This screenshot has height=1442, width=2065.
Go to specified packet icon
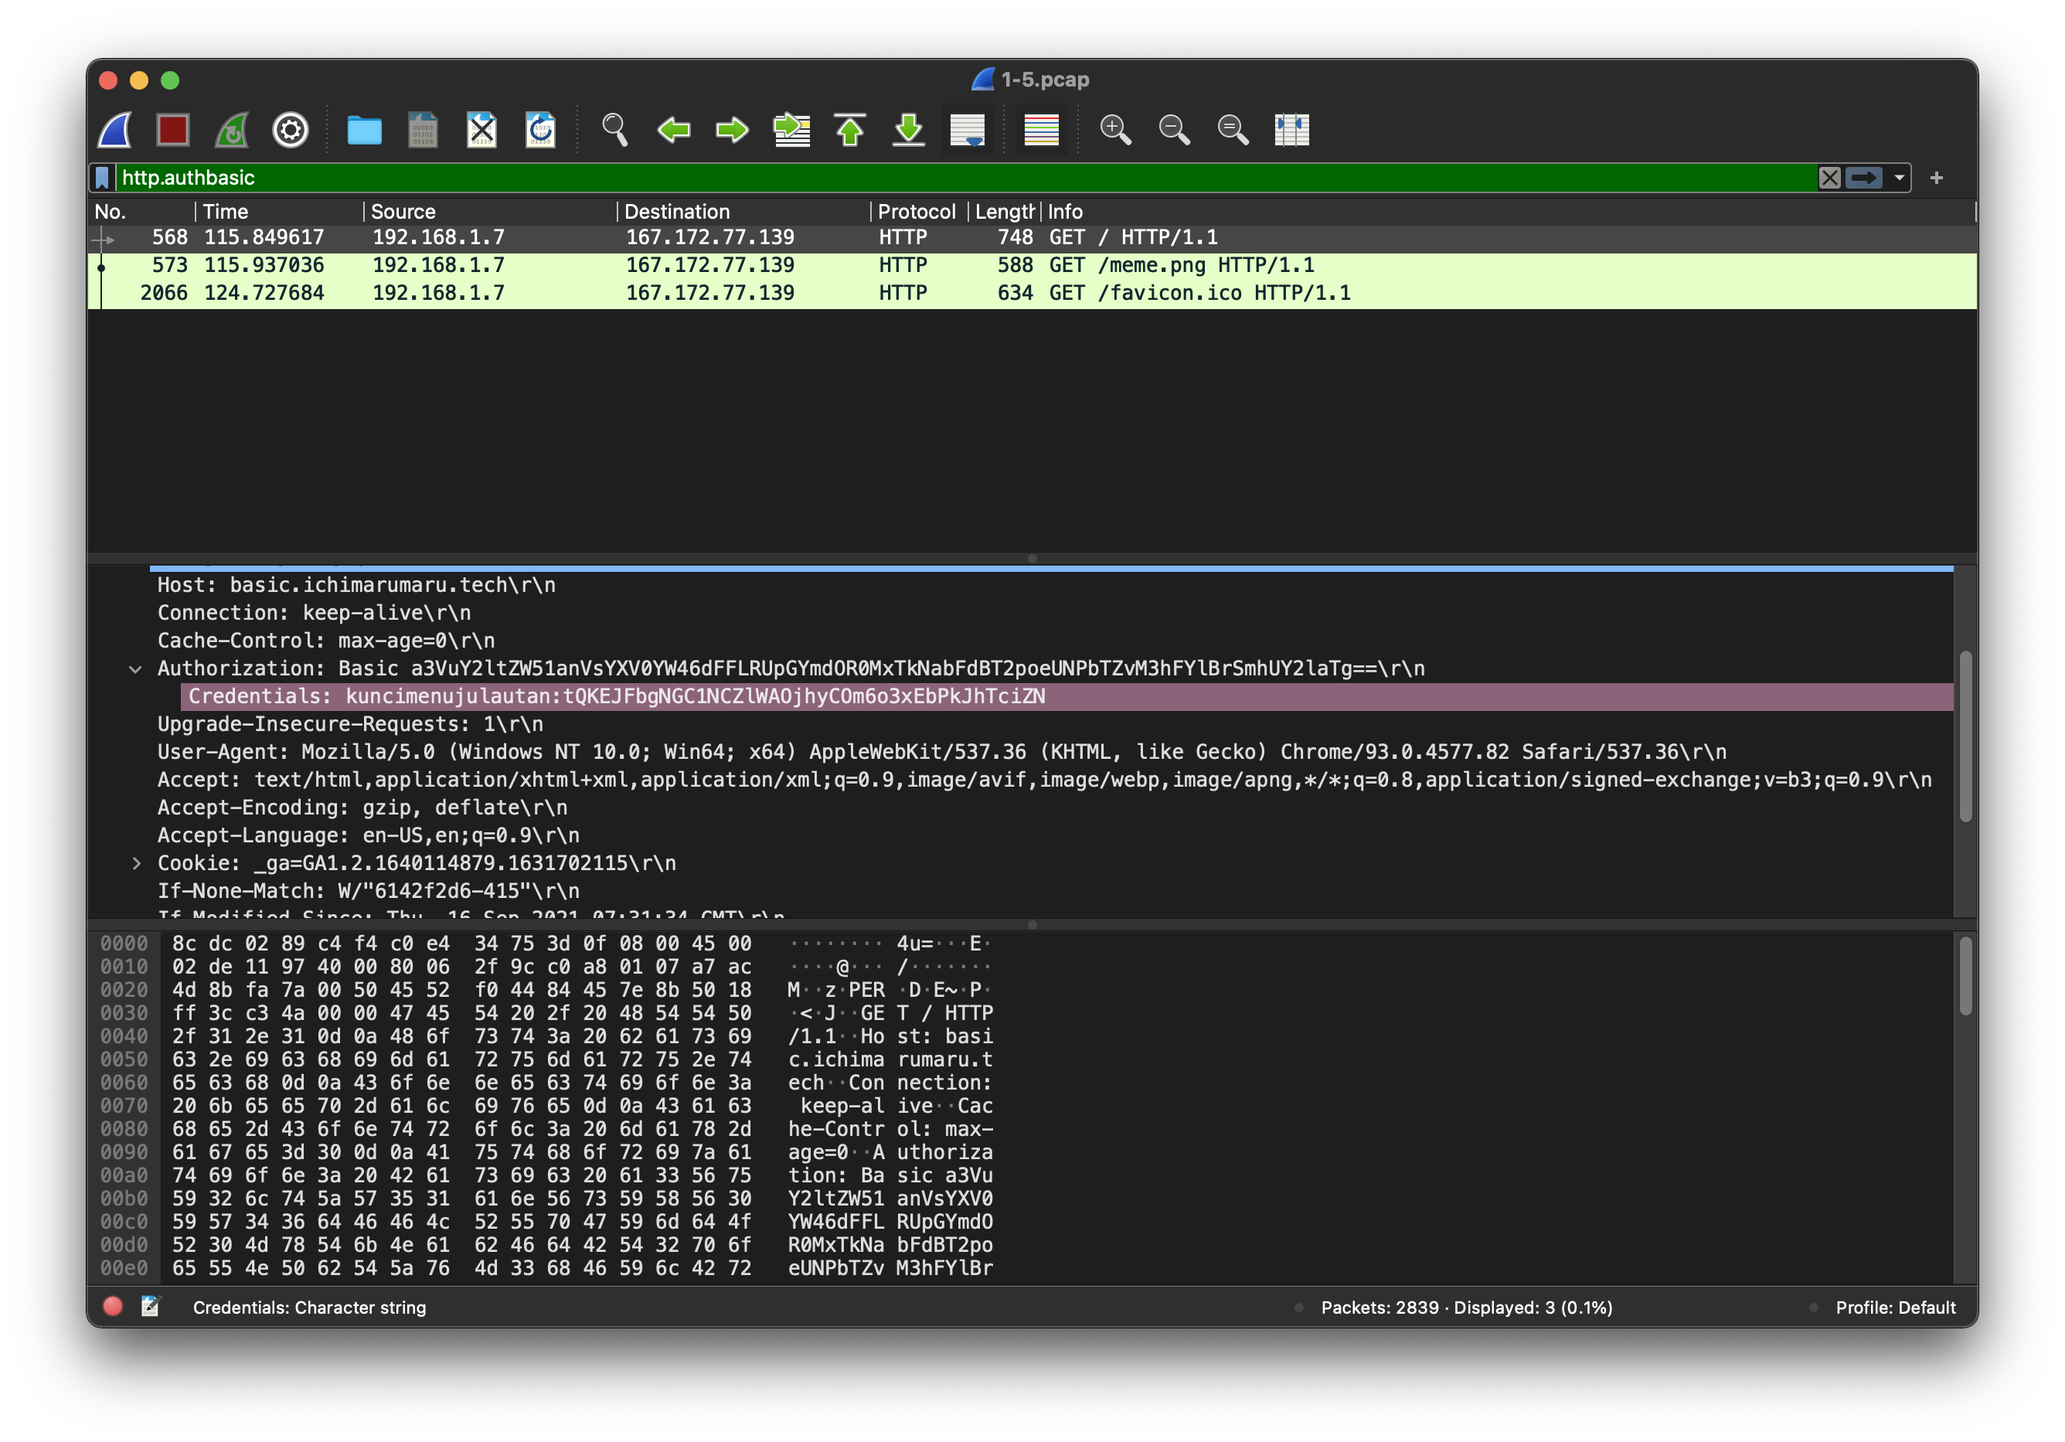[791, 130]
